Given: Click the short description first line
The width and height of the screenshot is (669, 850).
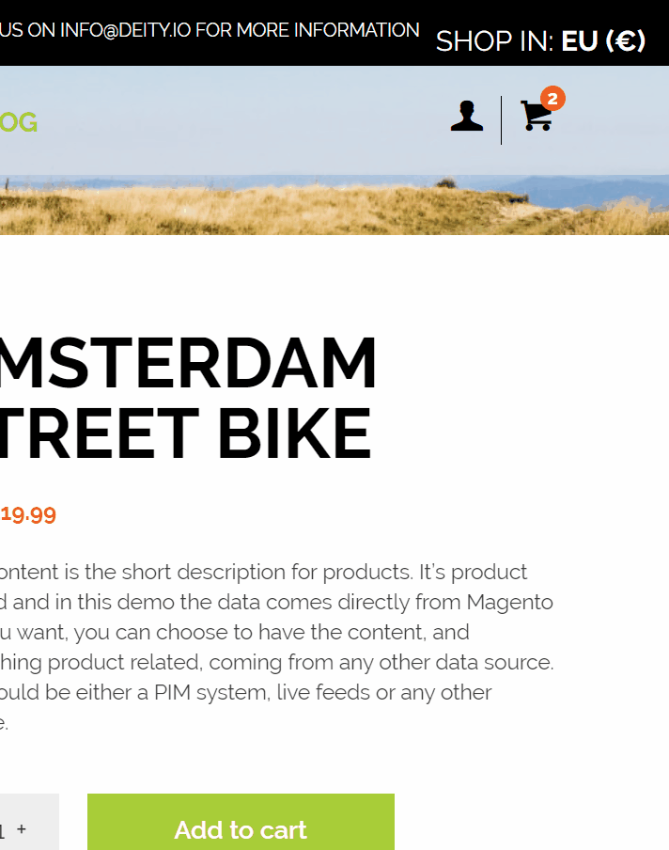Looking at the screenshot, I should (263, 572).
